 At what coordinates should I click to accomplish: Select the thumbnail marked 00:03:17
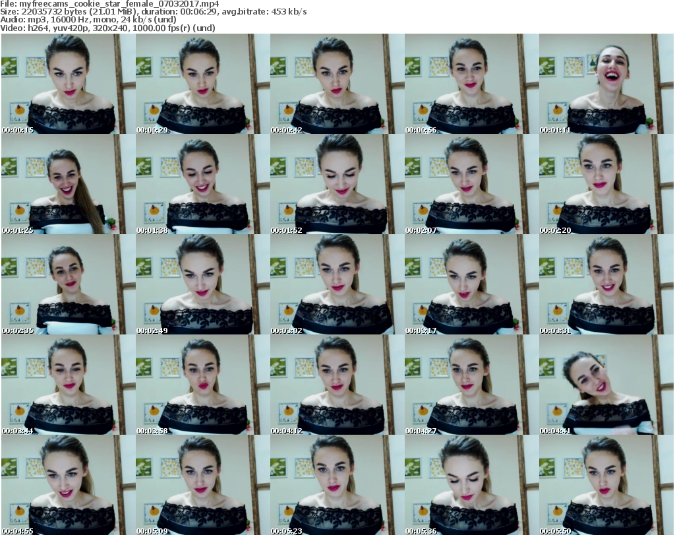(472, 284)
